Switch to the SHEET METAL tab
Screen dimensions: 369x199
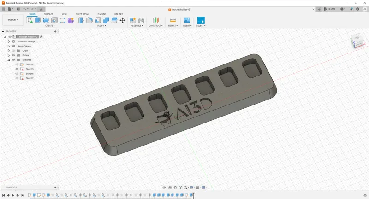coord(83,14)
